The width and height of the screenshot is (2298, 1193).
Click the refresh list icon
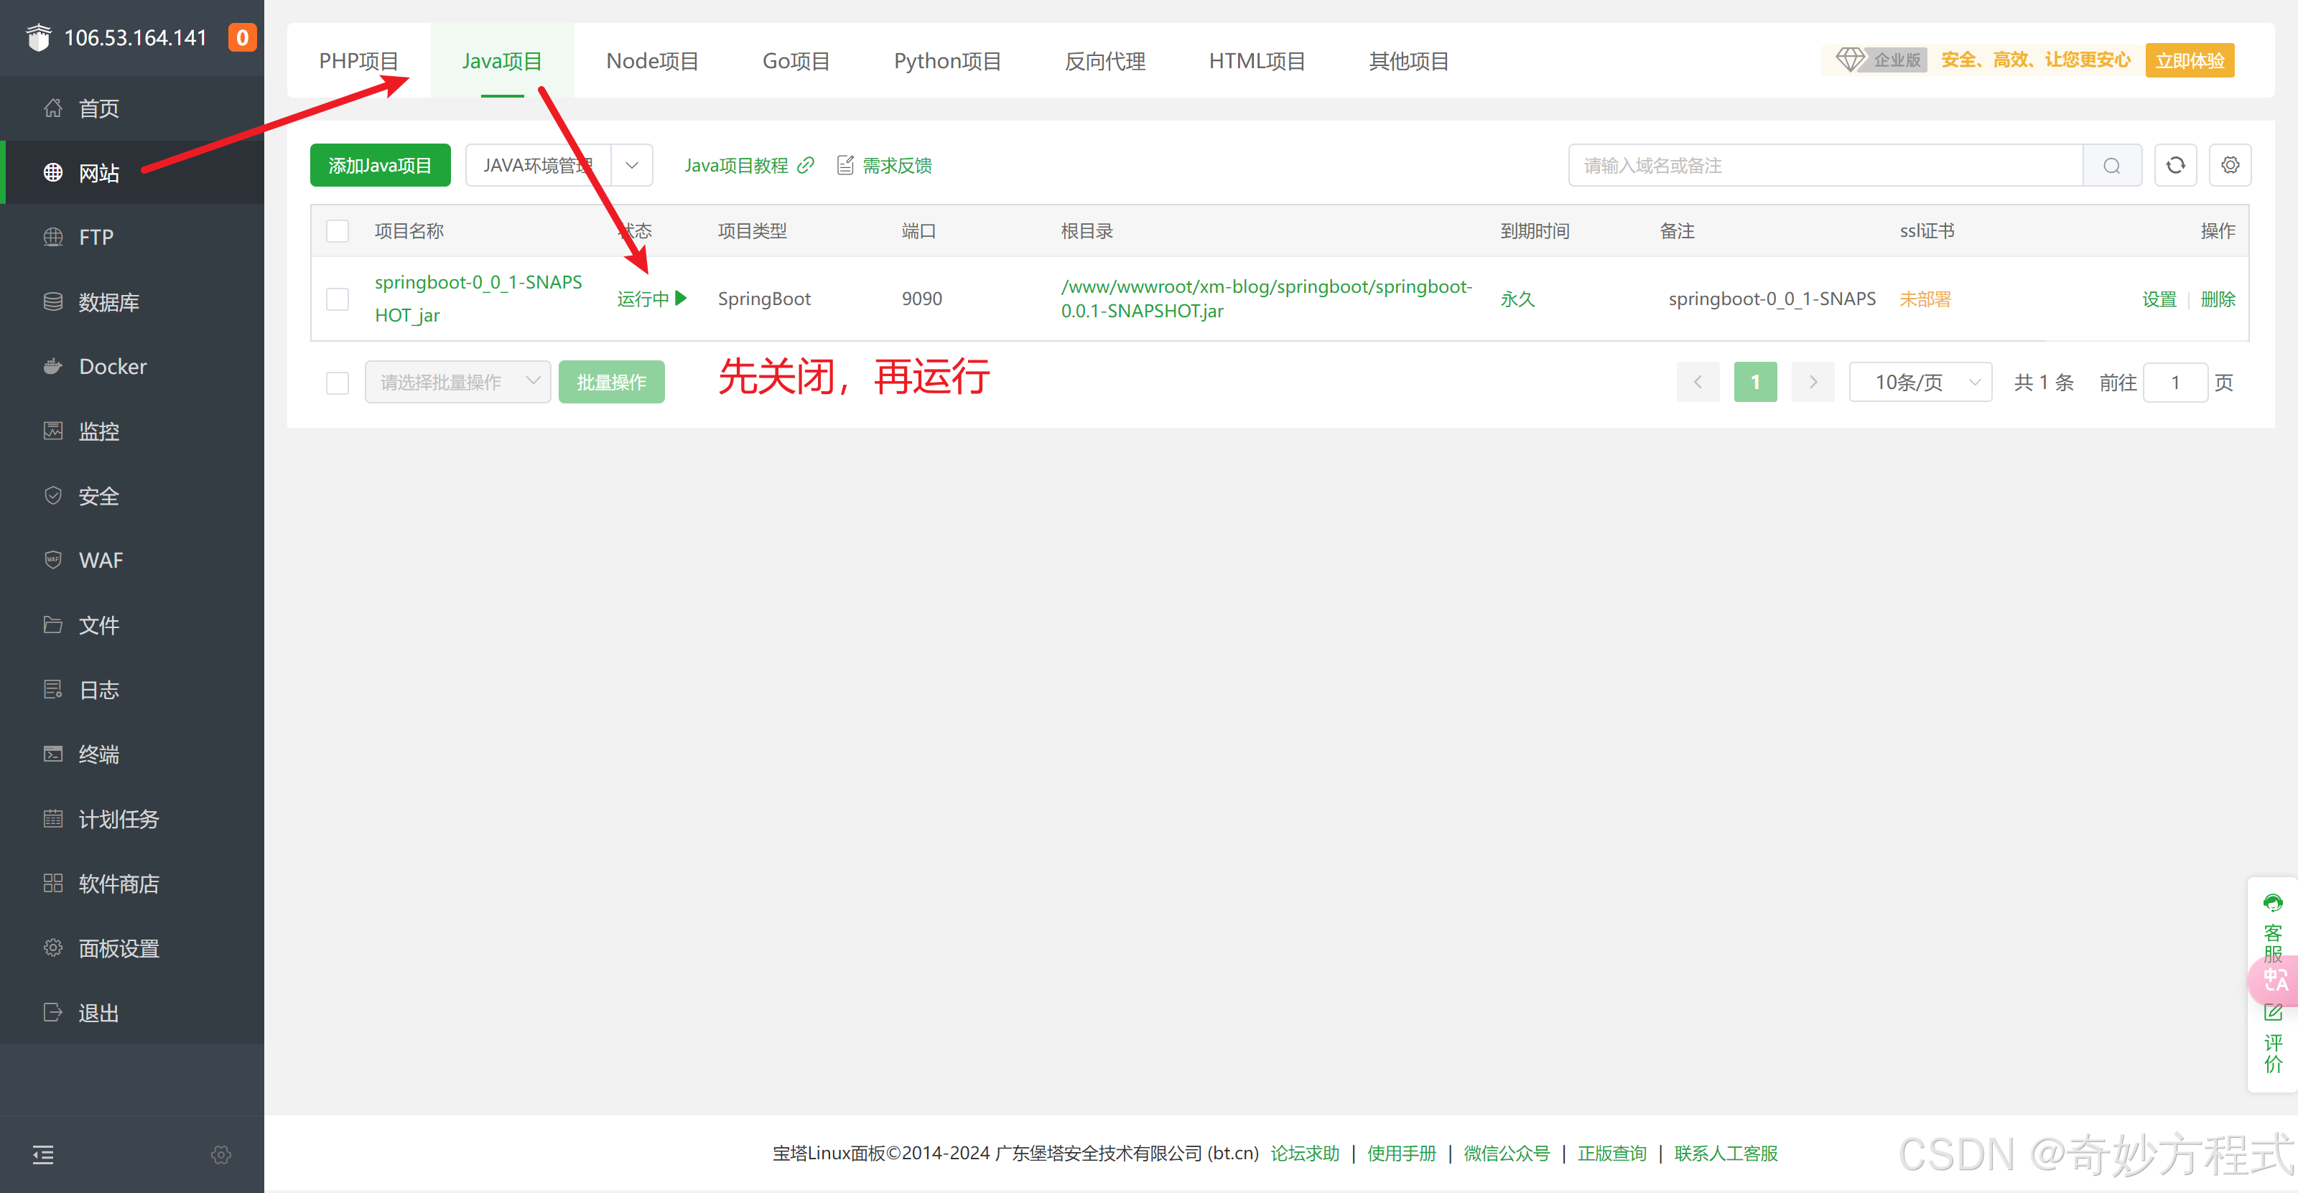(2176, 165)
